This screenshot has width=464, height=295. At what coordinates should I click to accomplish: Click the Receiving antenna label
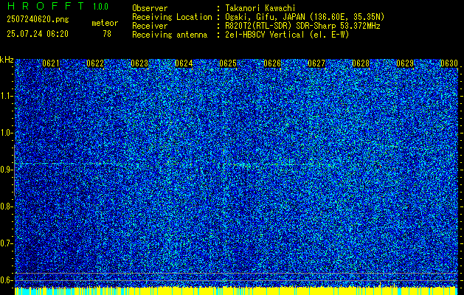(170, 35)
